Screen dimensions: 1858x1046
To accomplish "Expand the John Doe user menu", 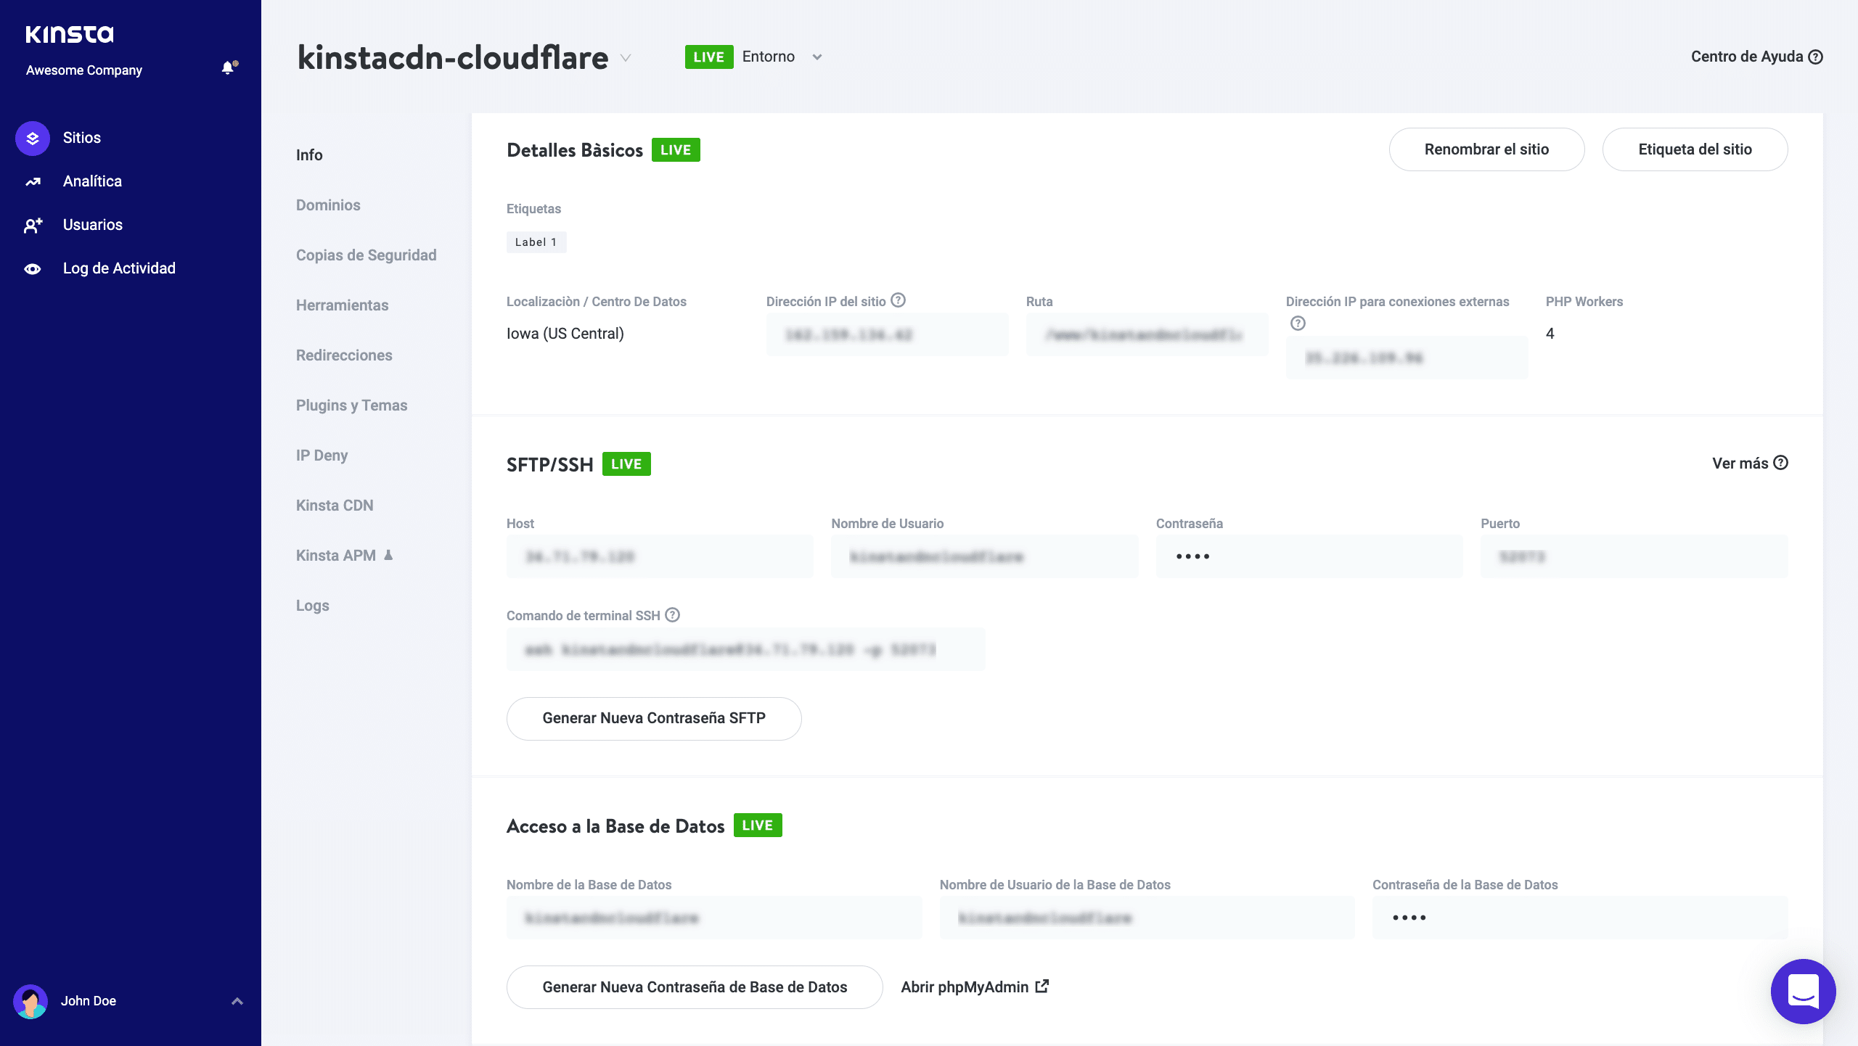I will coord(237,1001).
